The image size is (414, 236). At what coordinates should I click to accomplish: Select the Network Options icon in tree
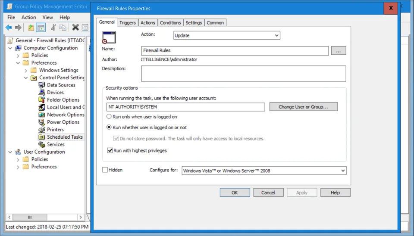click(x=42, y=115)
